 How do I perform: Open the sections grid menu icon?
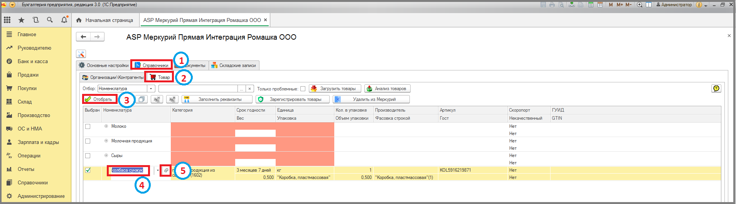click(x=7, y=20)
